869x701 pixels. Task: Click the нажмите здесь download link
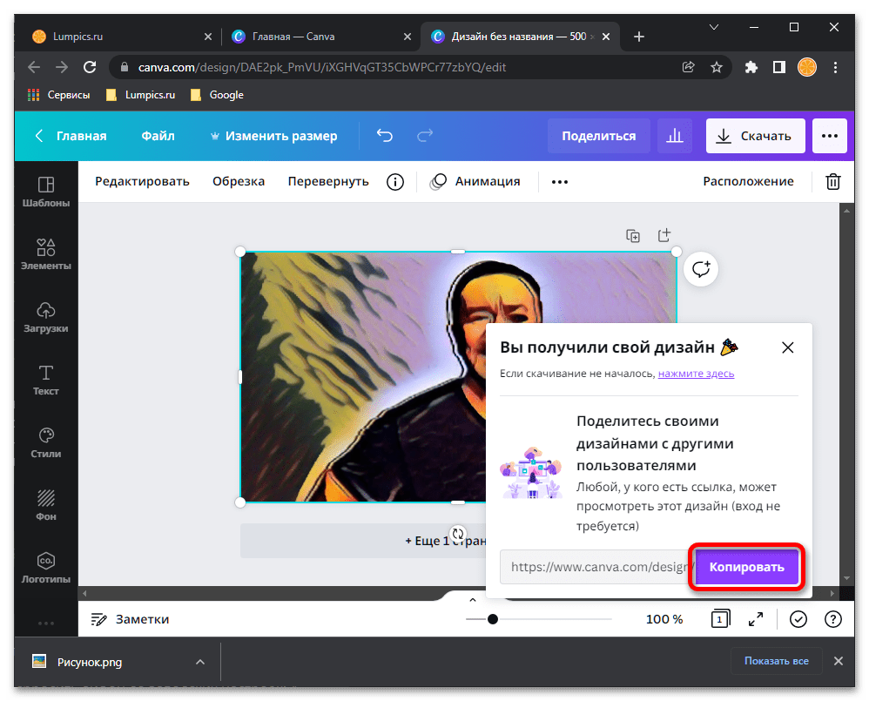click(x=696, y=374)
